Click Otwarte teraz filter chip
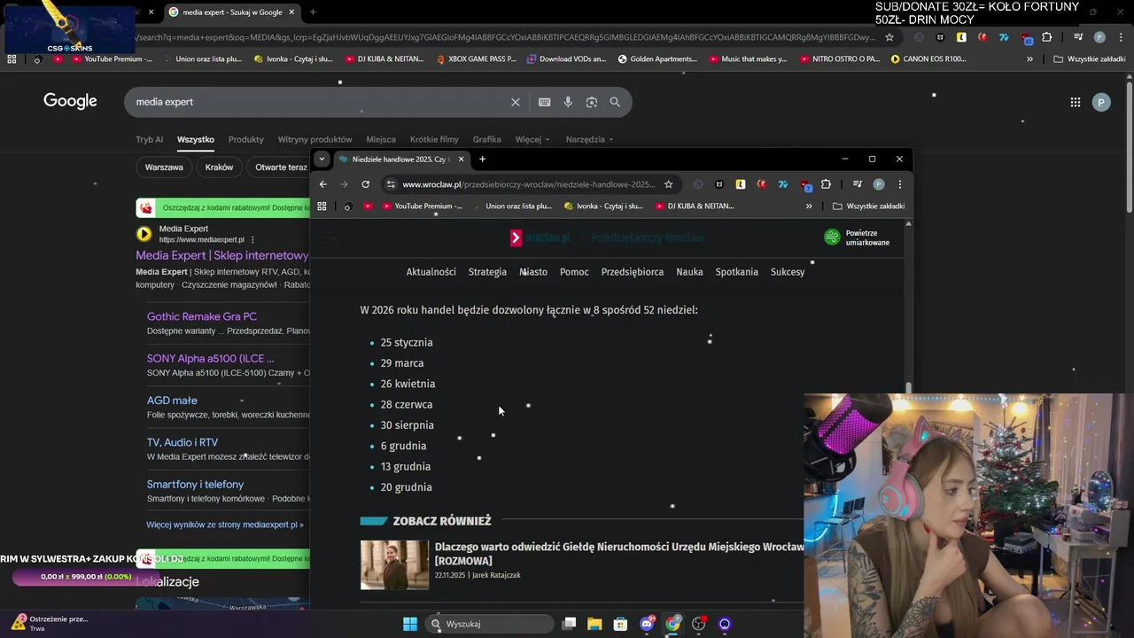The image size is (1134, 638). [x=278, y=167]
